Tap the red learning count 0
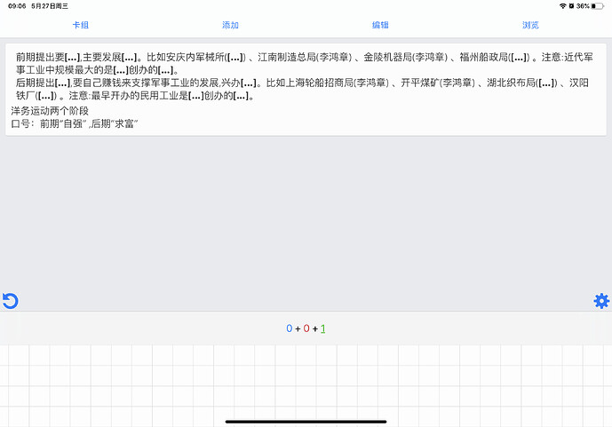 (306, 328)
